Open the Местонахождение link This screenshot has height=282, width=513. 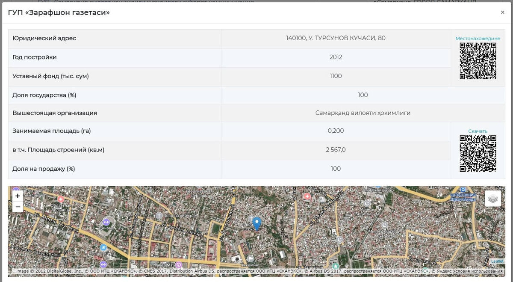point(478,39)
